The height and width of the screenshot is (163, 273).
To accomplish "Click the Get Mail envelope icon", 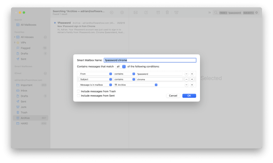I will 135,12.
